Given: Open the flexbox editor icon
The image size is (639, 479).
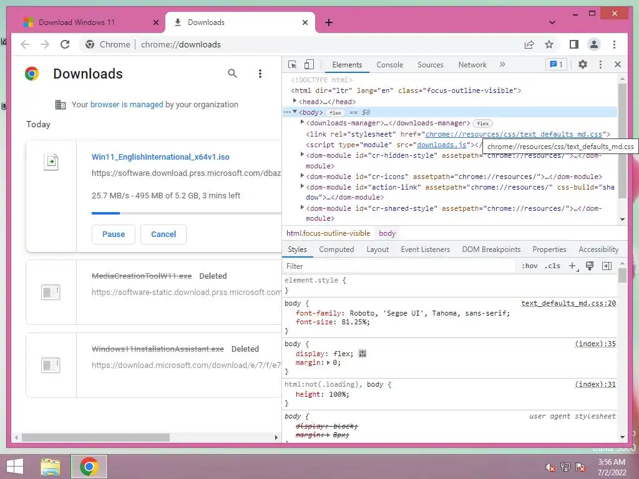Looking at the screenshot, I should [x=363, y=354].
